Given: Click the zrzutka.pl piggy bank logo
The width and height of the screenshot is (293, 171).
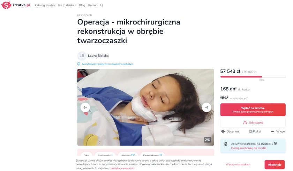Looking at the screenshot, I should tap(6, 5).
